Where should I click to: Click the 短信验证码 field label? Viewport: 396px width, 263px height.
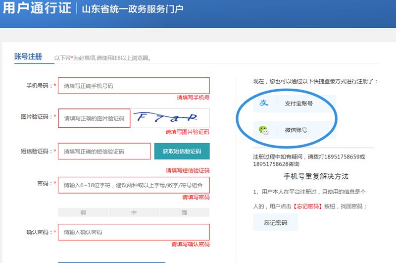[36, 151]
